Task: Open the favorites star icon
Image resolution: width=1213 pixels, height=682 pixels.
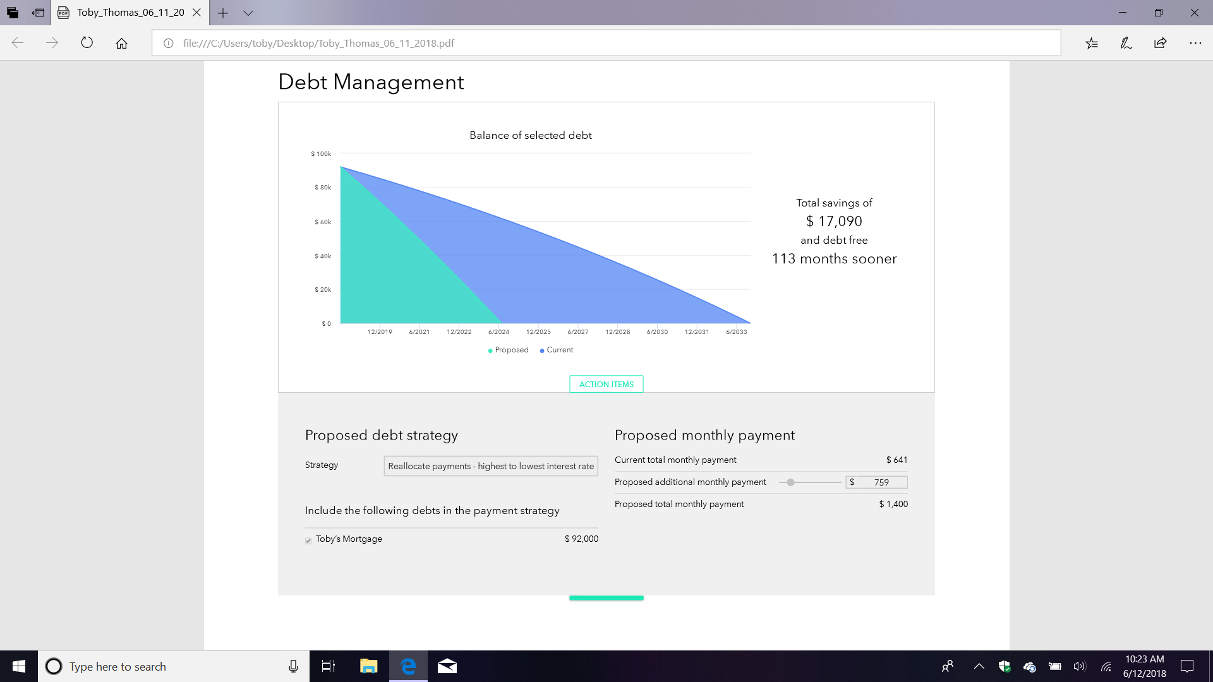Action: point(1092,43)
